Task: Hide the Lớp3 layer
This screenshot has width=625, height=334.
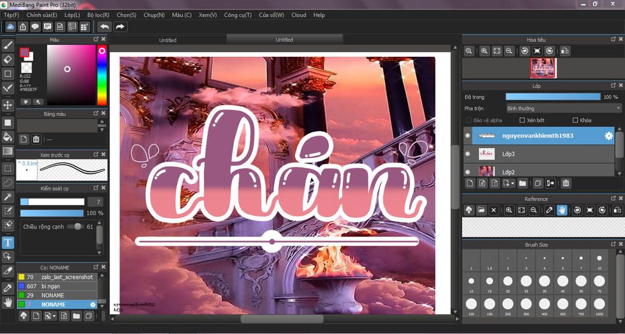Action: (x=468, y=153)
